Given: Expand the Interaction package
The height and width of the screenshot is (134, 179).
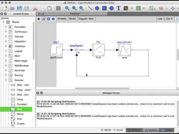Looking at the screenshot, I should tap(6, 41).
